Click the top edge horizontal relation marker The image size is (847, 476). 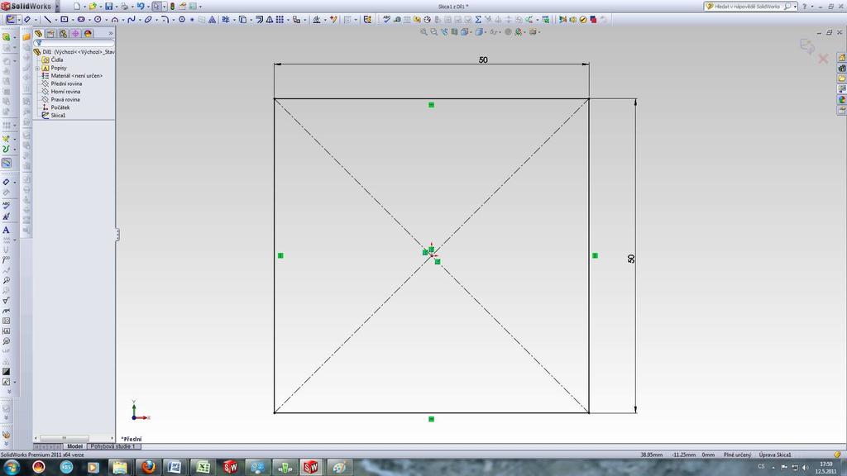[x=431, y=105]
